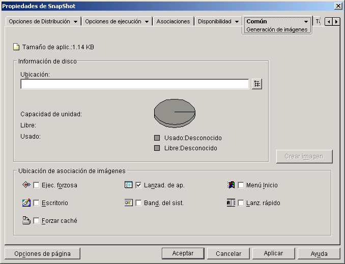
Task: Open the Común tab dropdown arrow
Action: click(306, 22)
